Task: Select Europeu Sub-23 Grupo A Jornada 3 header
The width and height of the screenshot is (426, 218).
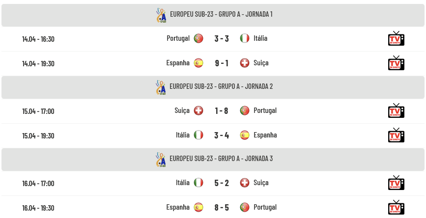Action: click(x=213, y=160)
